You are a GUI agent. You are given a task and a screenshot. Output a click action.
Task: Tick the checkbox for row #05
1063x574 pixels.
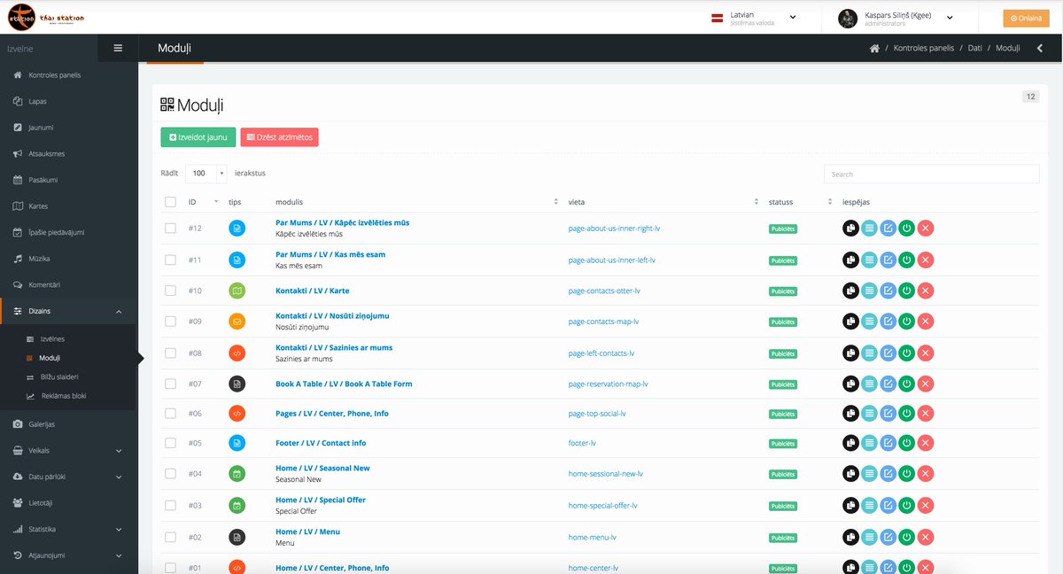pos(170,443)
